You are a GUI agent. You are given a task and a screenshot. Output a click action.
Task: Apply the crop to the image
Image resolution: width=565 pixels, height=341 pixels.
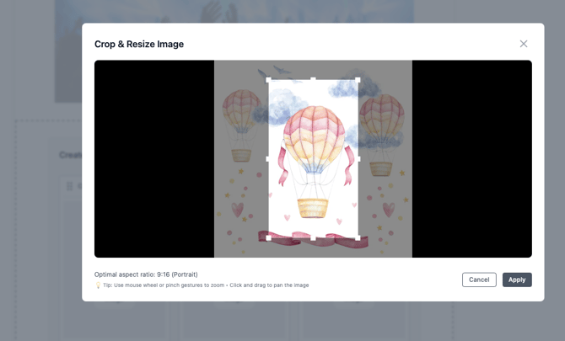click(517, 280)
